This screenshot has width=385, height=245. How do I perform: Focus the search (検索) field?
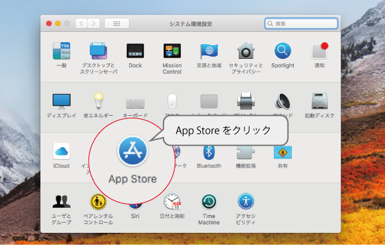302,24
